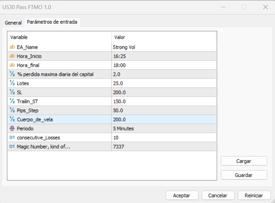
Task: Open the Periodo 5 Minutes value dropdown
Action: (x=164, y=129)
